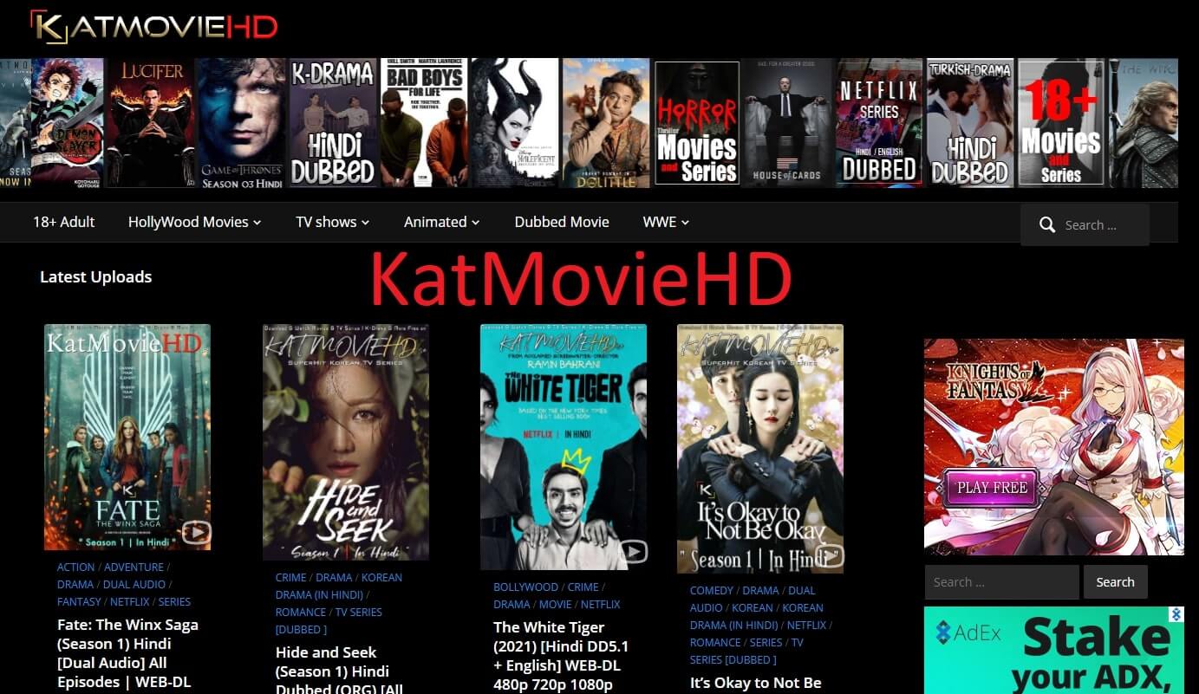Open the Animated dropdown menu
The width and height of the screenshot is (1199, 694).
[441, 222]
